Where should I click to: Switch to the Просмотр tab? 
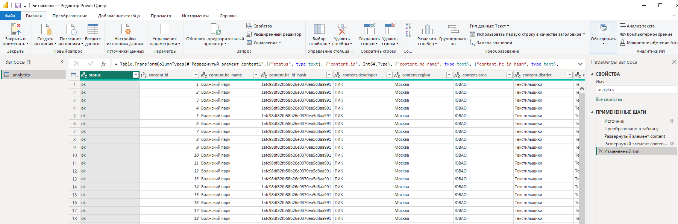[x=161, y=16]
